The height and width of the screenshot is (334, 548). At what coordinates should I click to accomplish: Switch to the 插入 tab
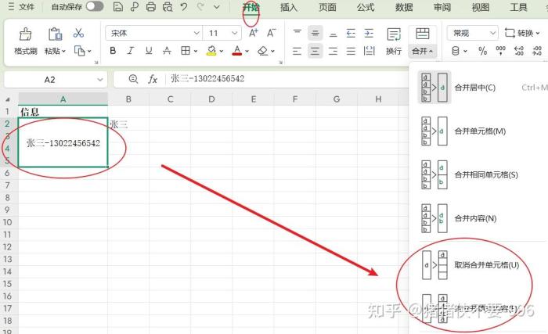pyautogui.click(x=289, y=7)
